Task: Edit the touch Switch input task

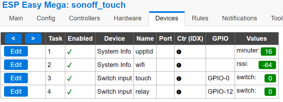Action: (x=16, y=78)
